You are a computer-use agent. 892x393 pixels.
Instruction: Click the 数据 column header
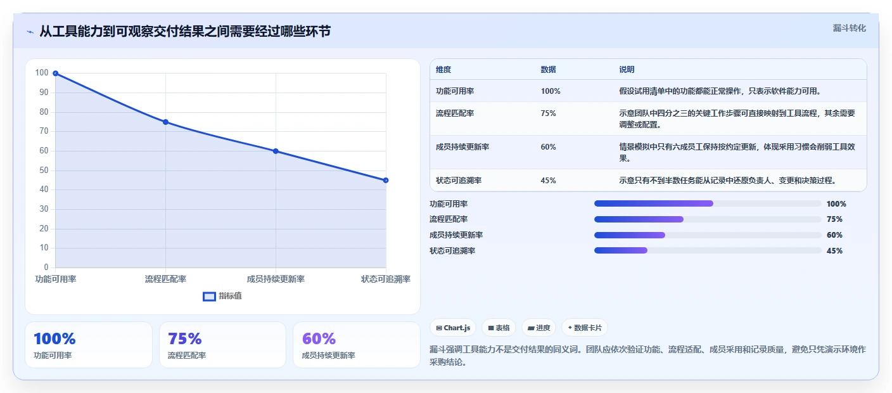pos(549,70)
